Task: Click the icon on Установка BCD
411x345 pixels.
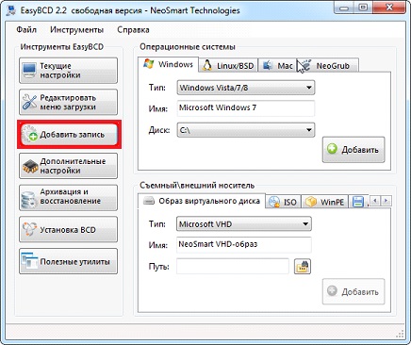Action: tap(29, 229)
